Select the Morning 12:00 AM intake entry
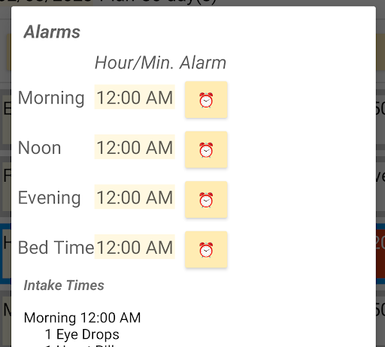 coord(82,318)
